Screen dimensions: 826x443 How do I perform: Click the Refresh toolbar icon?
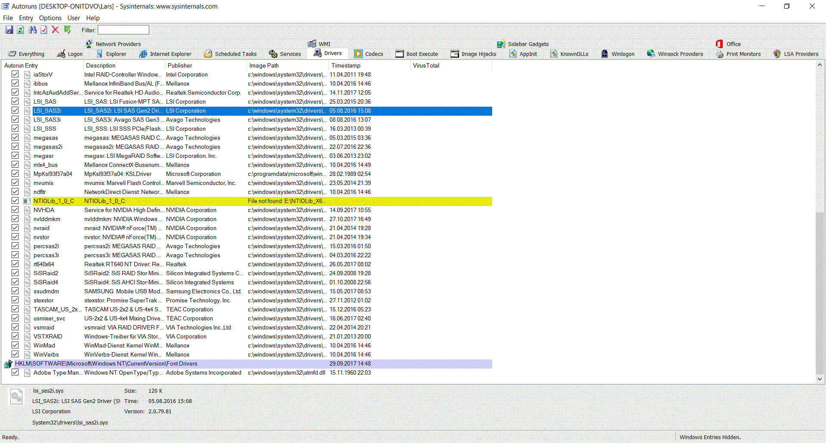(x=20, y=30)
